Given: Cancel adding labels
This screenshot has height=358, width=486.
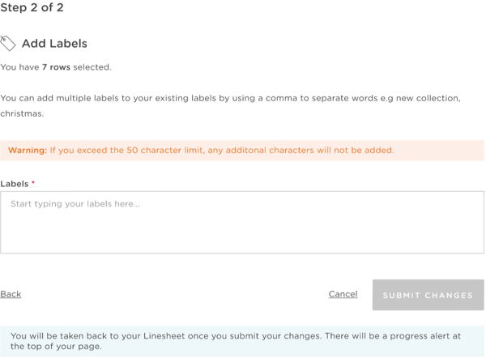Looking at the screenshot, I should 343,294.
